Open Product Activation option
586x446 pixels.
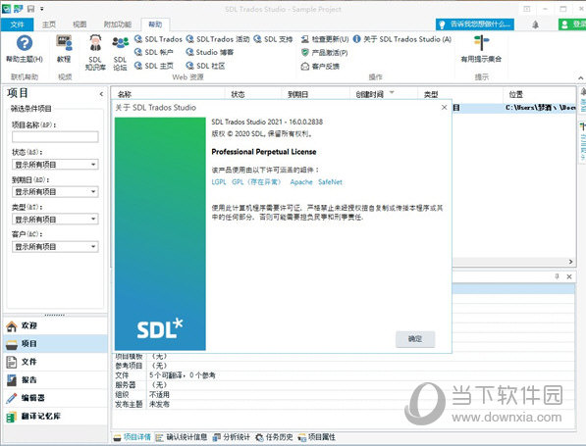[x=324, y=53]
